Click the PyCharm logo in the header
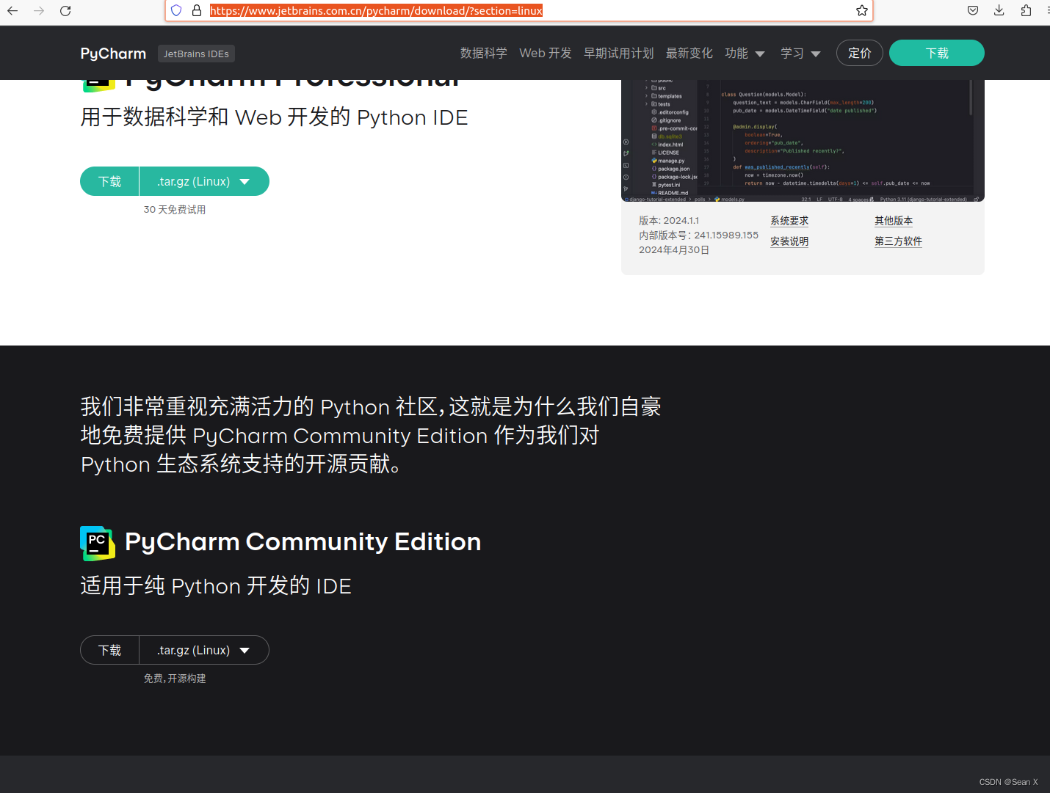 click(113, 54)
